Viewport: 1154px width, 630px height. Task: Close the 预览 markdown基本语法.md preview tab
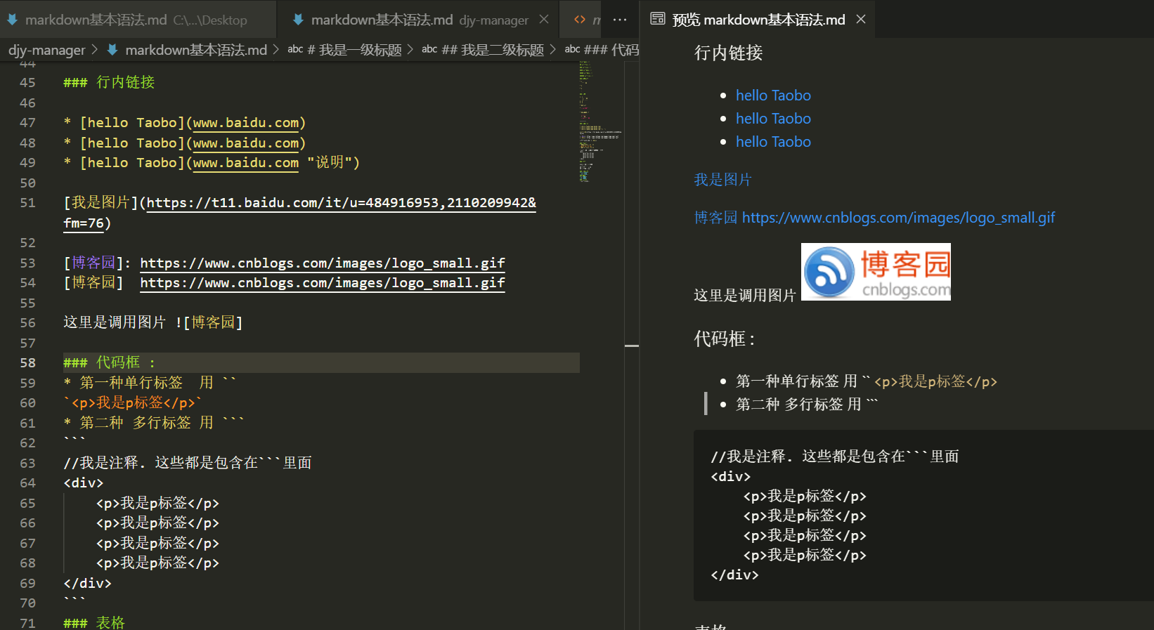point(861,19)
